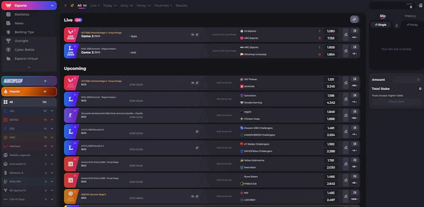Open stream icon for Conviction vs Dorado Gaming
Viewport: 424px width, 207px height.
(x=354, y=95)
